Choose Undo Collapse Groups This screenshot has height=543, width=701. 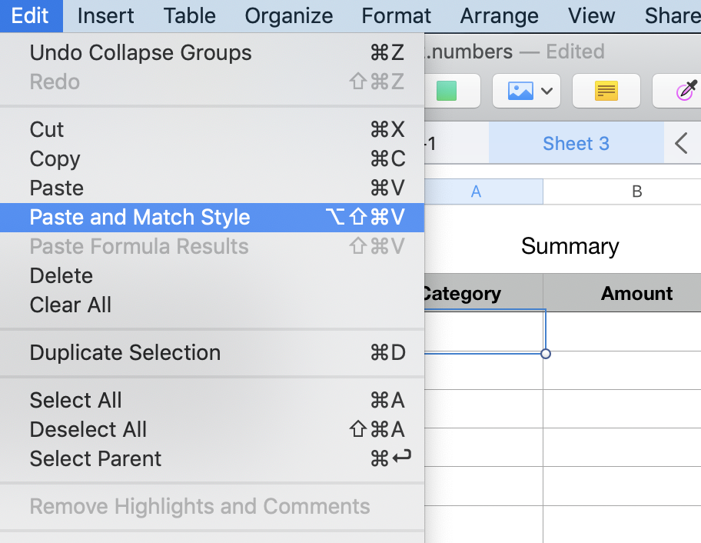pyautogui.click(x=141, y=52)
